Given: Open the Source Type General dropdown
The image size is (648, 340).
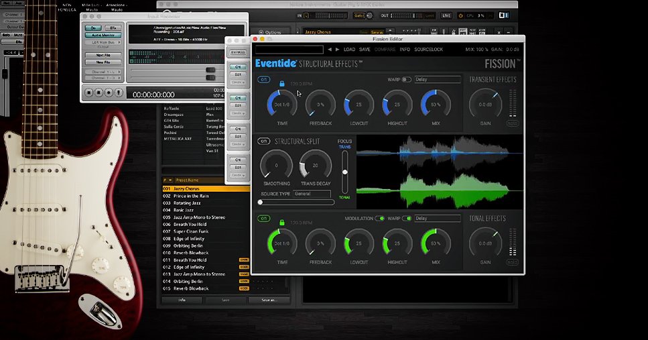Looking at the screenshot, I should [313, 194].
